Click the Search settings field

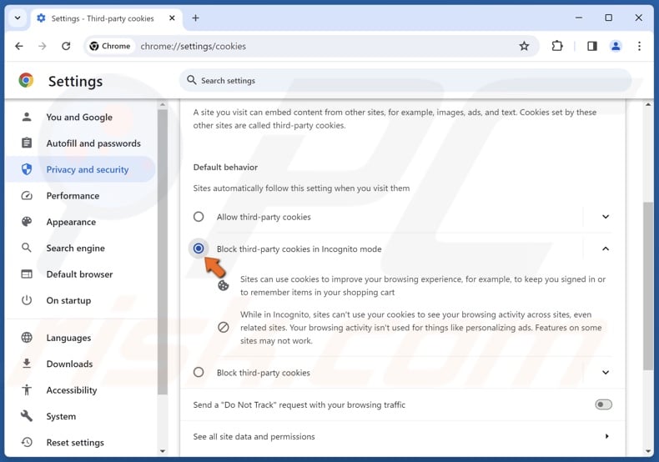(x=405, y=81)
